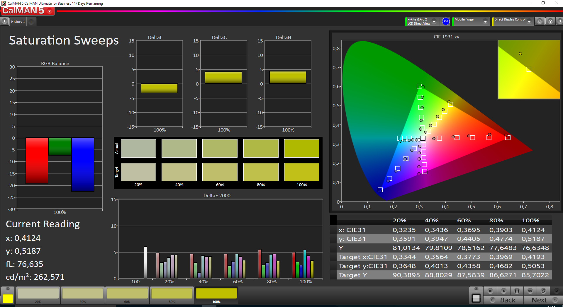Expand arrow above white pattern square
563x307 pixels.
(476, 289)
